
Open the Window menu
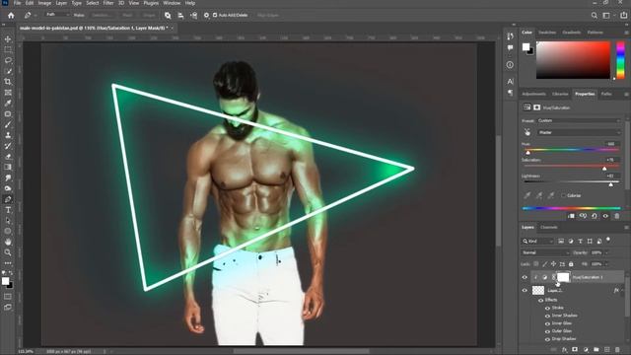(172, 3)
